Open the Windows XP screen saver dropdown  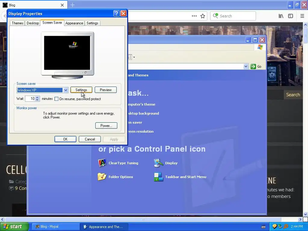pos(66,90)
